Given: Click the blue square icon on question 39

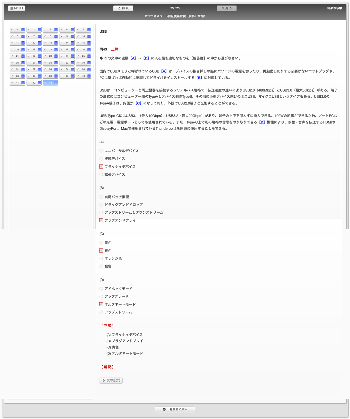Looking at the screenshot, I should coord(72,76).
